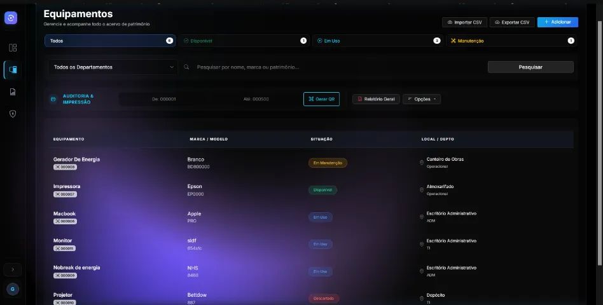The height and width of the screenshot is (305, 603).
Task: Click the Canteiro de Obras location pin icon
Action: click(422, 163)
